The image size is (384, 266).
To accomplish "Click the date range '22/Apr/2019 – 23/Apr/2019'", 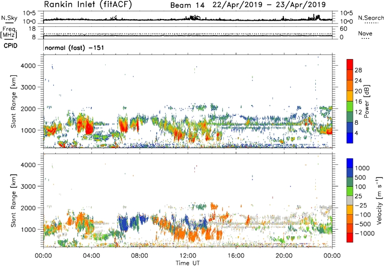I will (x=269, y=5).
